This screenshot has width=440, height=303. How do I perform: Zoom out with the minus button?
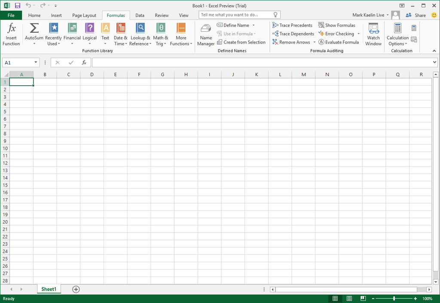(373, 299)
